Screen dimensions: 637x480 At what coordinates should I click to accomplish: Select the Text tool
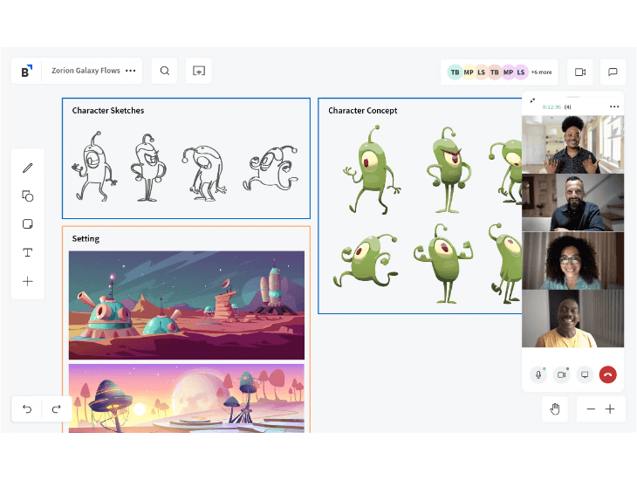click(27, 253)
